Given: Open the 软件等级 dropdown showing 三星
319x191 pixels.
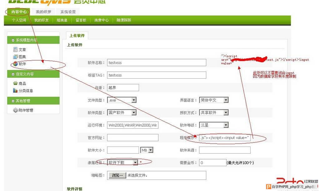Looking at the screenshot, I should pos(214,125).
